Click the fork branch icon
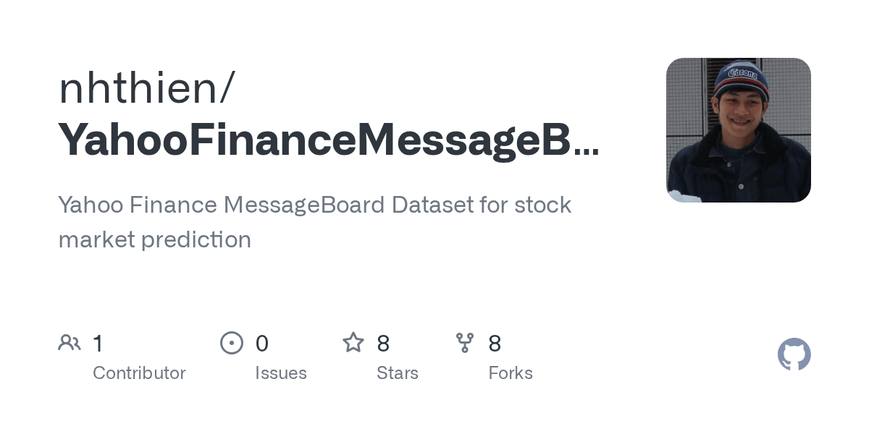The image size is (869, 434). 464,343
